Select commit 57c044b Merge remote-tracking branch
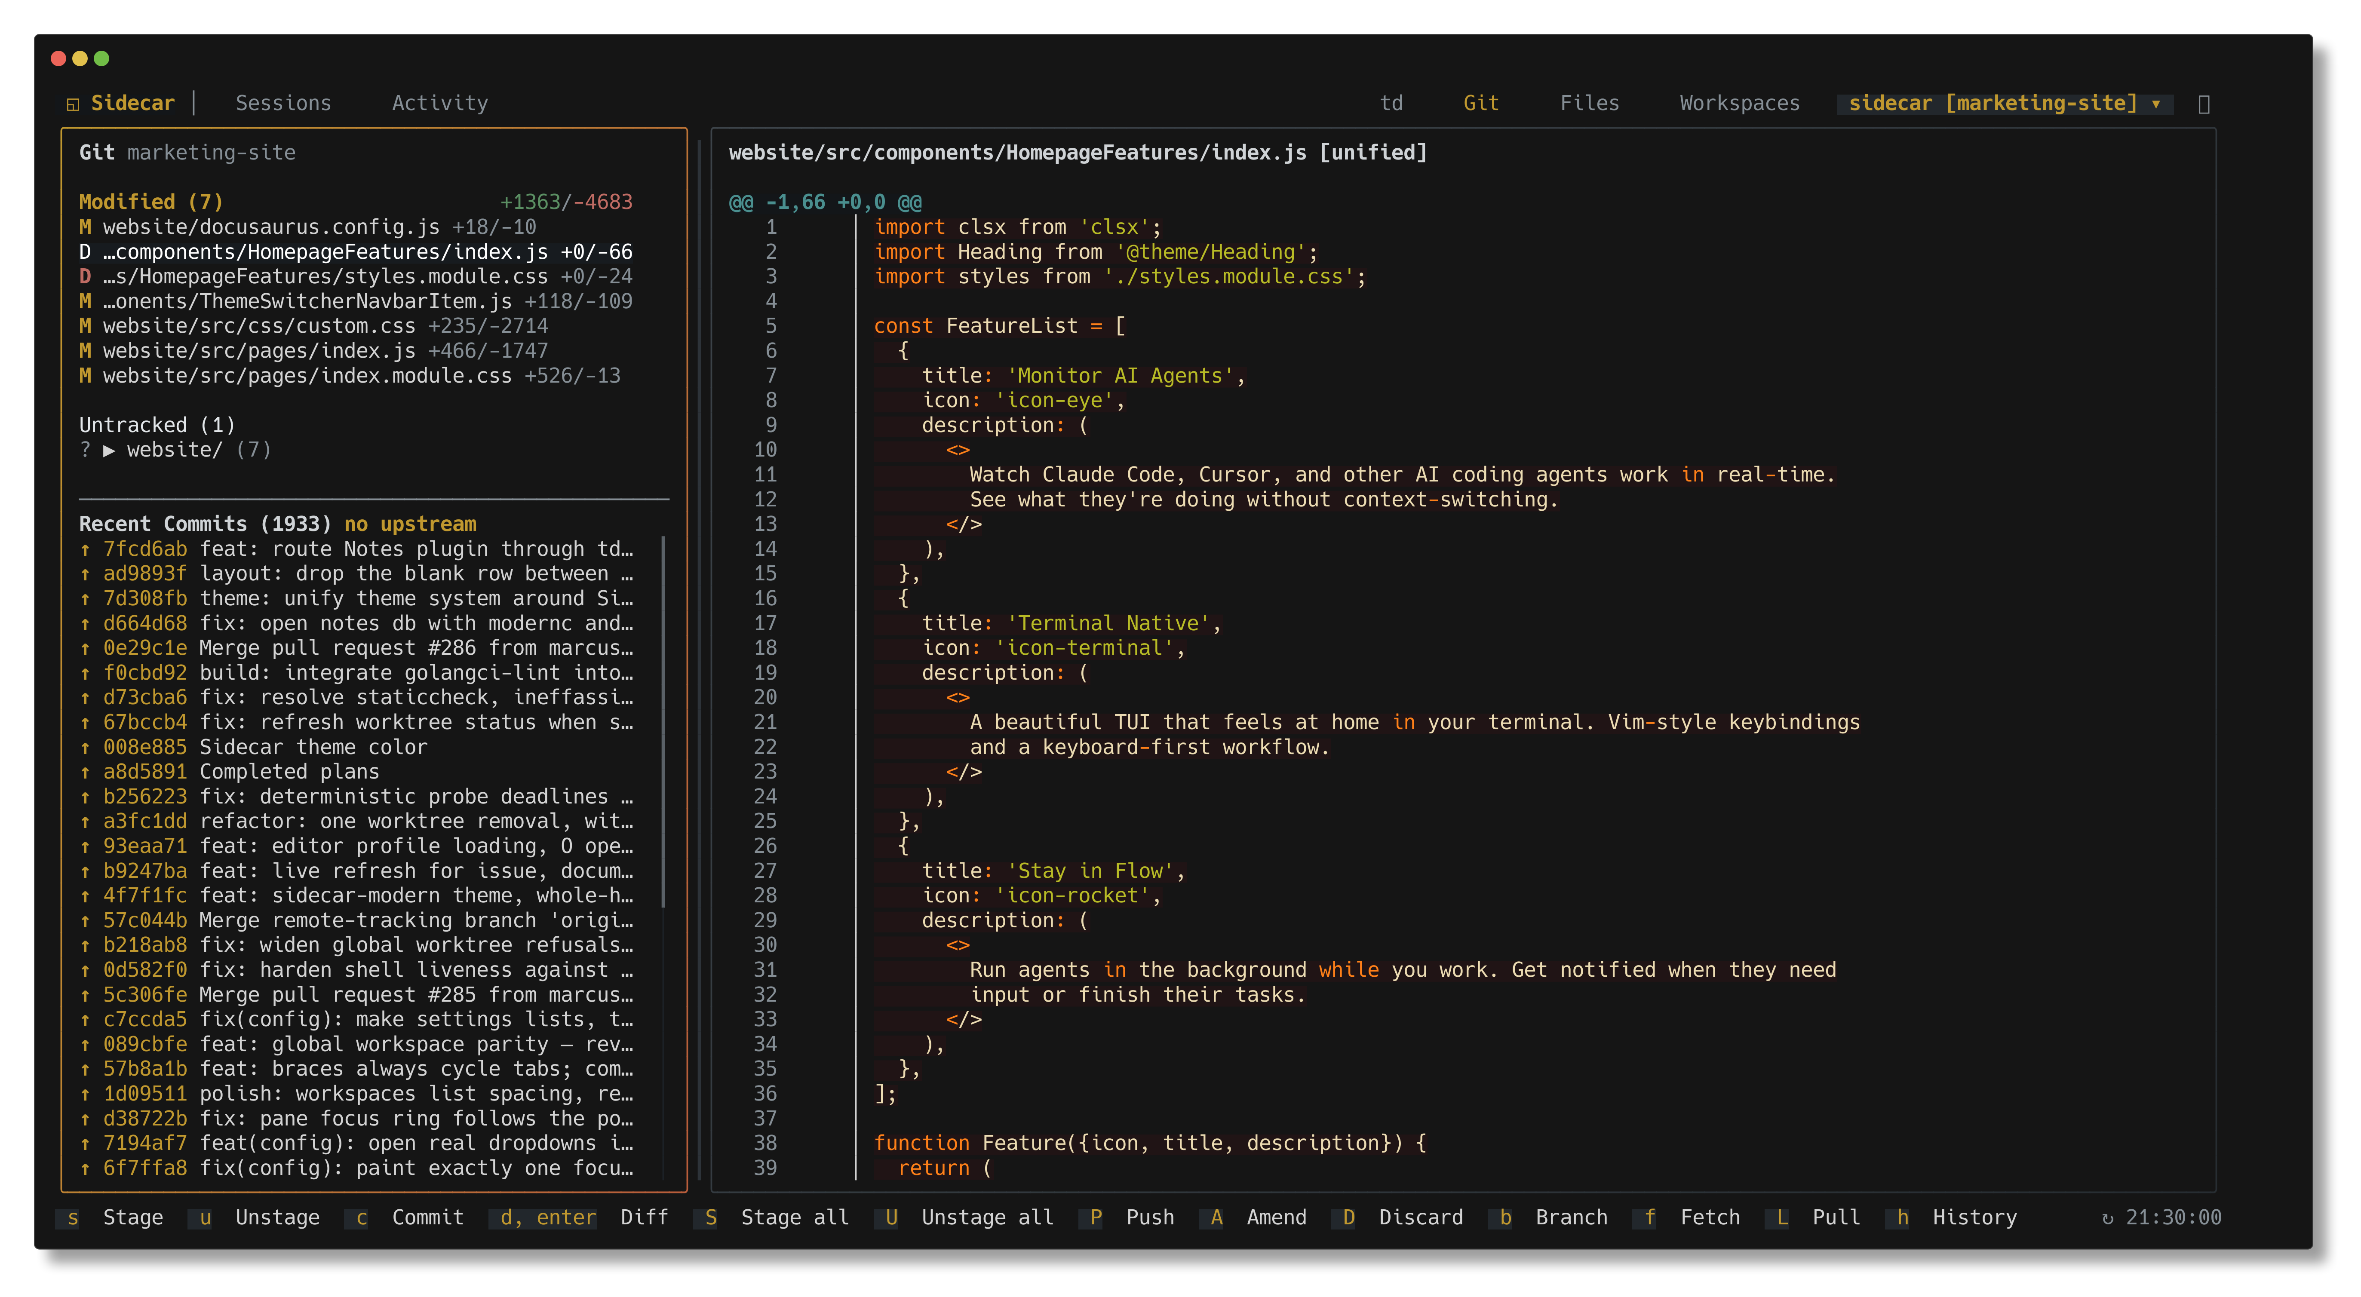 356,920
